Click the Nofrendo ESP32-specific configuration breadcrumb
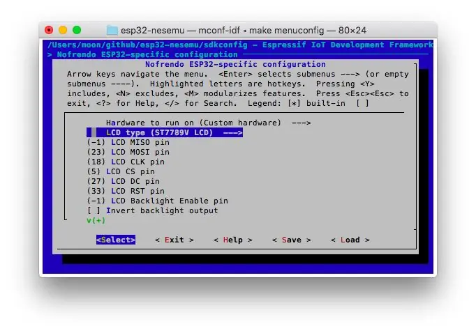This screenshot has height=333, width=476. tap(147, 54)
